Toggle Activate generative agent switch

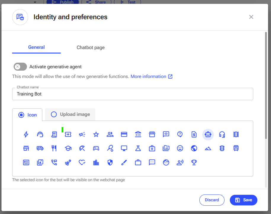coord(20,67)
